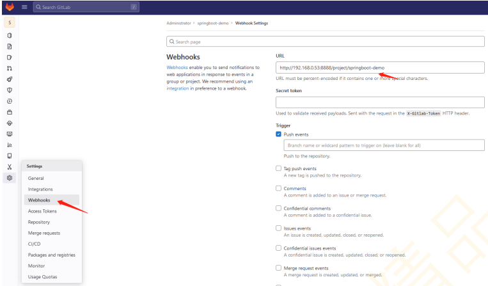
Task: Choose Packages and registries settings item
Action: pyautogui.click(x=51, y=255)
